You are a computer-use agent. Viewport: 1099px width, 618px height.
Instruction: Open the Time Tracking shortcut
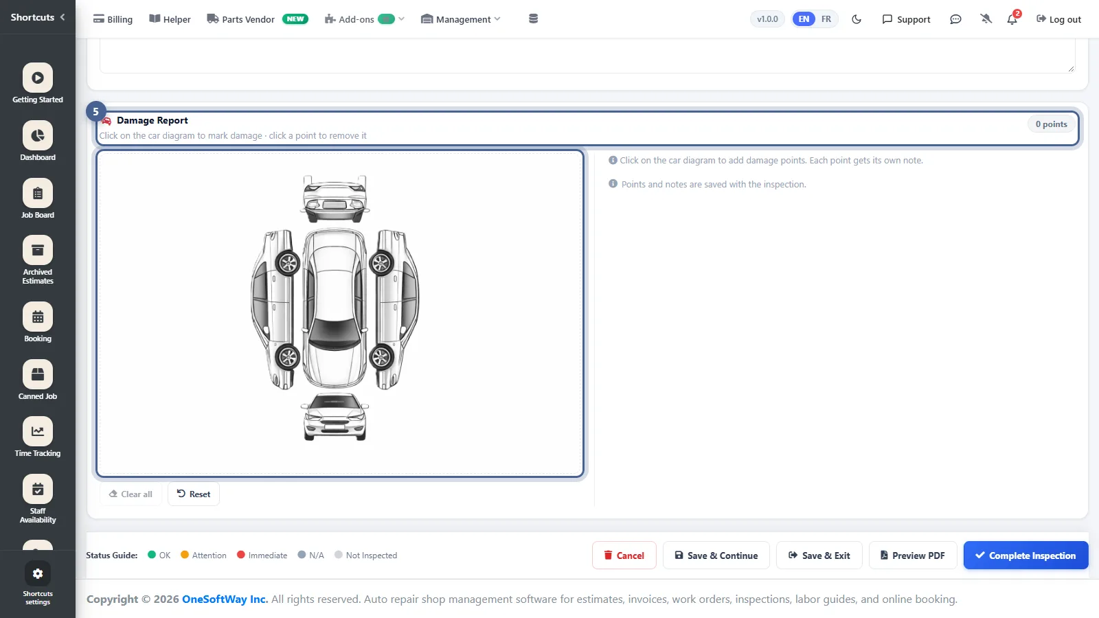coord(38,437)
